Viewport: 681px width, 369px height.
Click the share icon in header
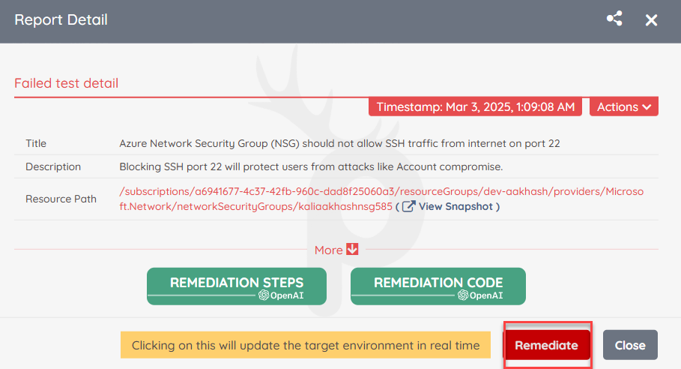click(x=614, y=19)
